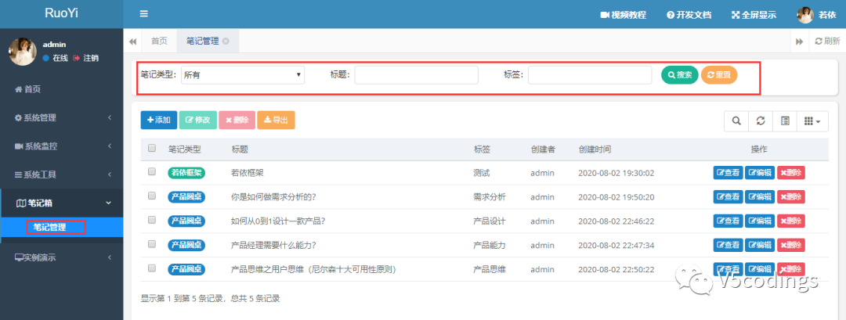Click the 在线 online status indicator
This screenshot has height=320, width=846.
click(x=56, y=58)
